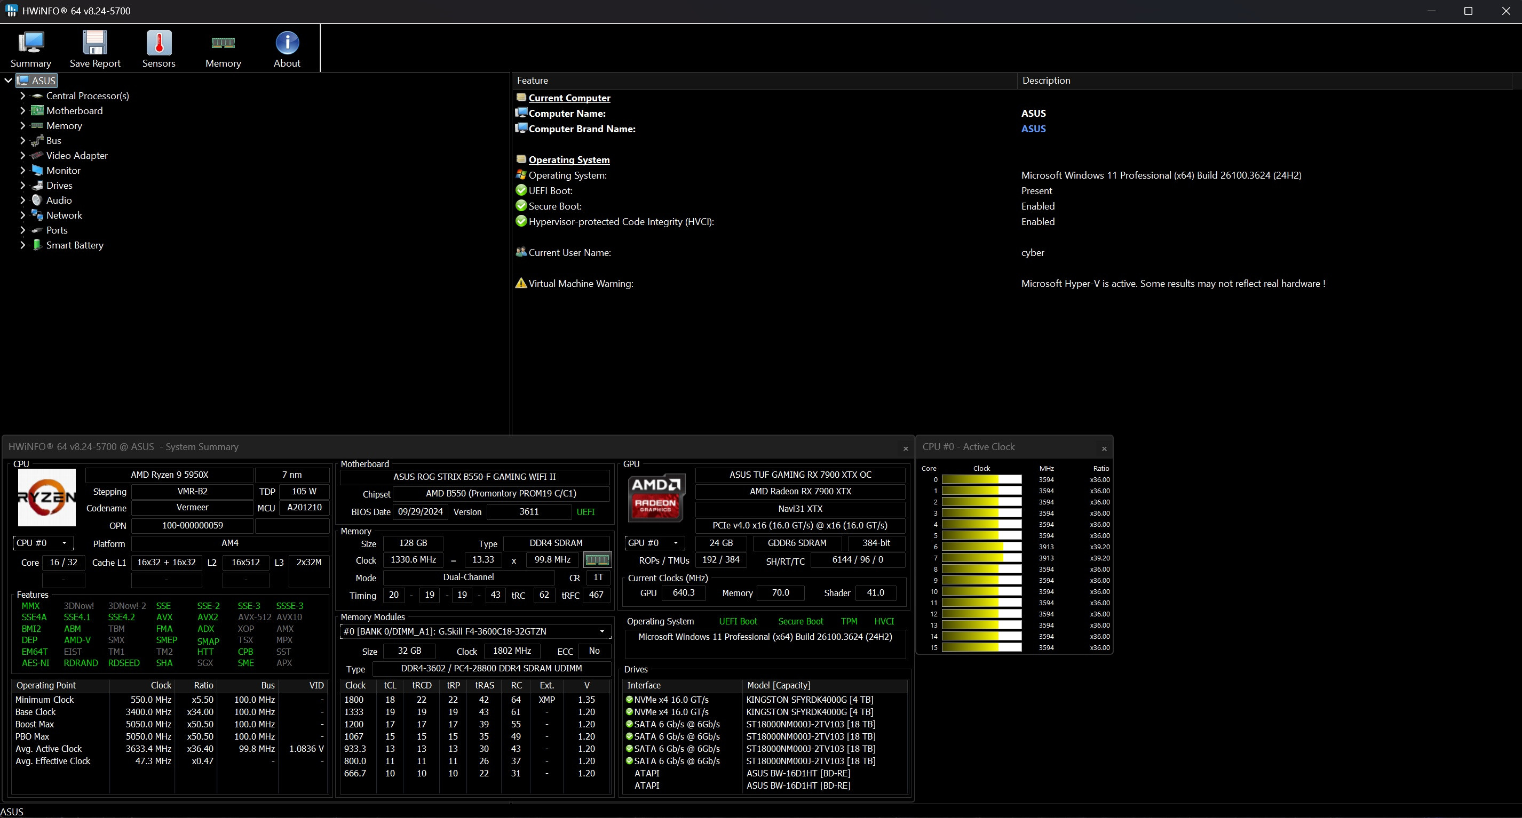Click the HWiNFO app icon in title bar

pos(11,11)
